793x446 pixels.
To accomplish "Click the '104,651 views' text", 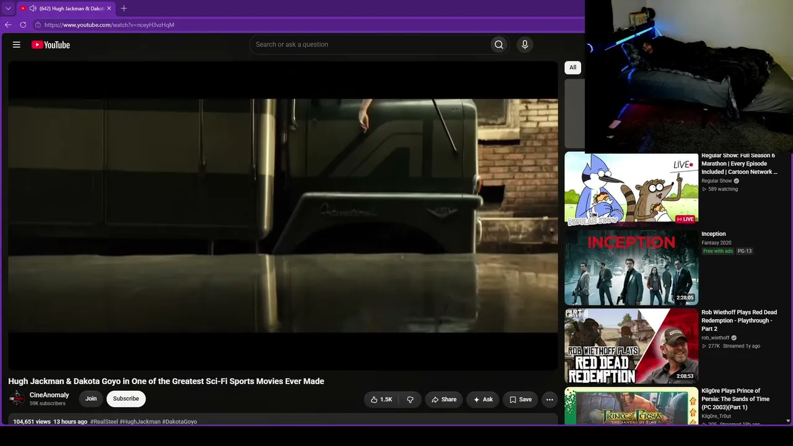I will (32, 422).
